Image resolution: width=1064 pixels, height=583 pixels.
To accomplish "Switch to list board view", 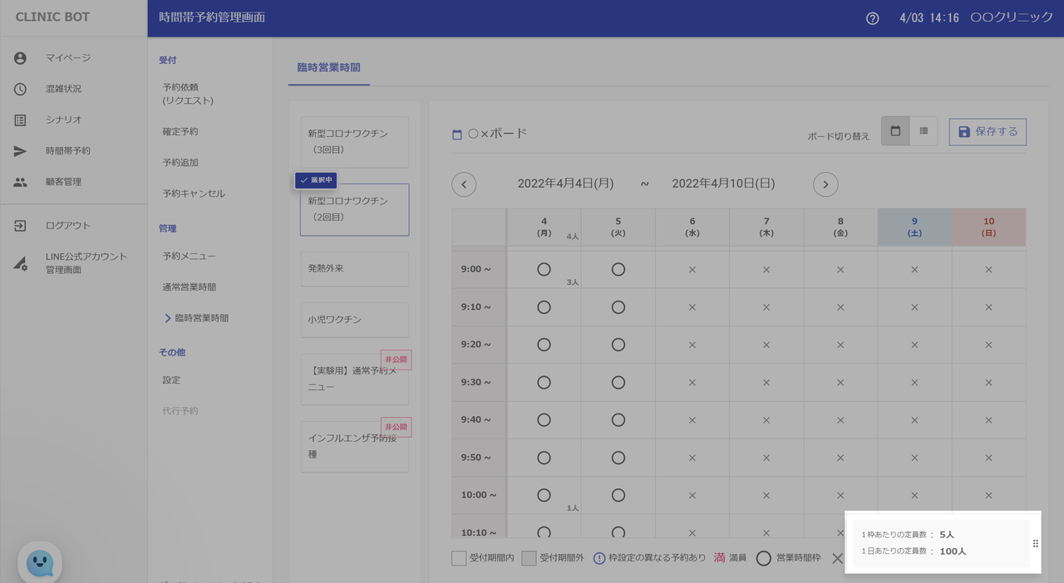I will (924, 131).
